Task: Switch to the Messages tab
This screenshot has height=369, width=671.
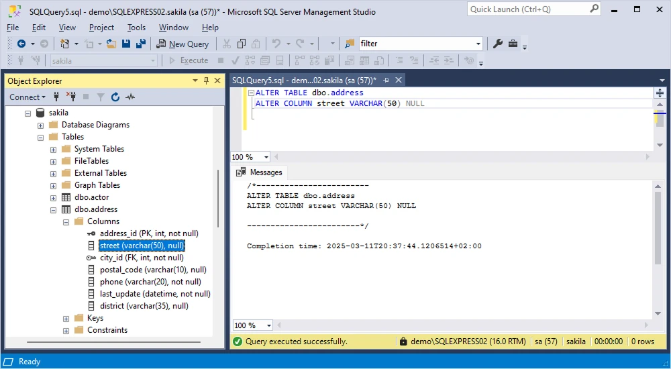Action: 260,172
